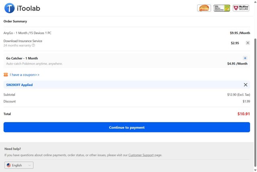Click the Download Insurance Service label
257x172 pixels.
click(x=23, y=41)
